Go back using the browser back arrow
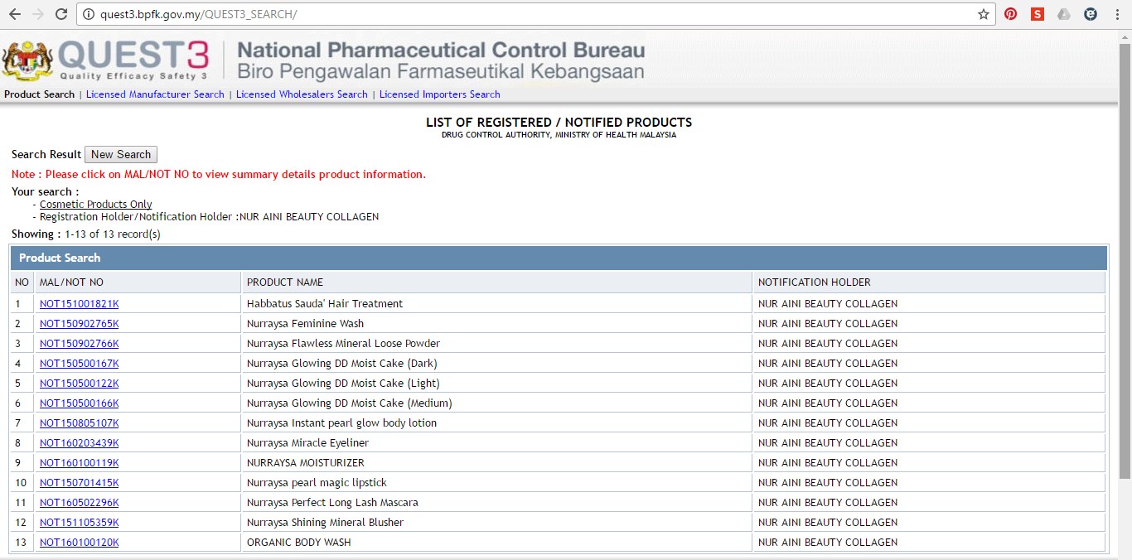1132x560 pixels. pyautogui.click(x=14, y=14)
